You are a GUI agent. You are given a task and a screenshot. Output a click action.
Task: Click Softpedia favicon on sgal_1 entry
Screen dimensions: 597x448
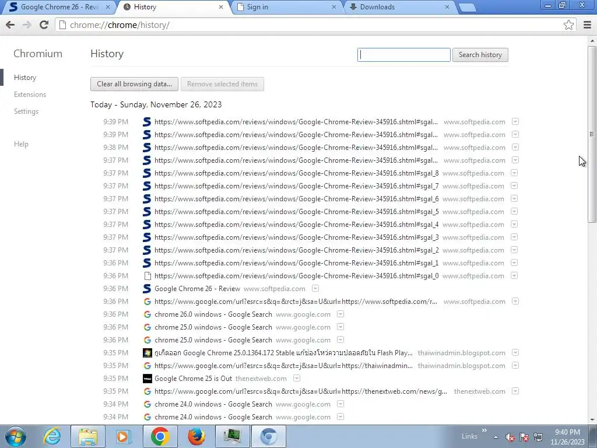(x=147, y=263)
